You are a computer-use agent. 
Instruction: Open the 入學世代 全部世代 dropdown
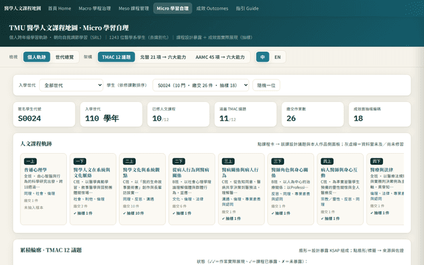click(x=71, y=85)
